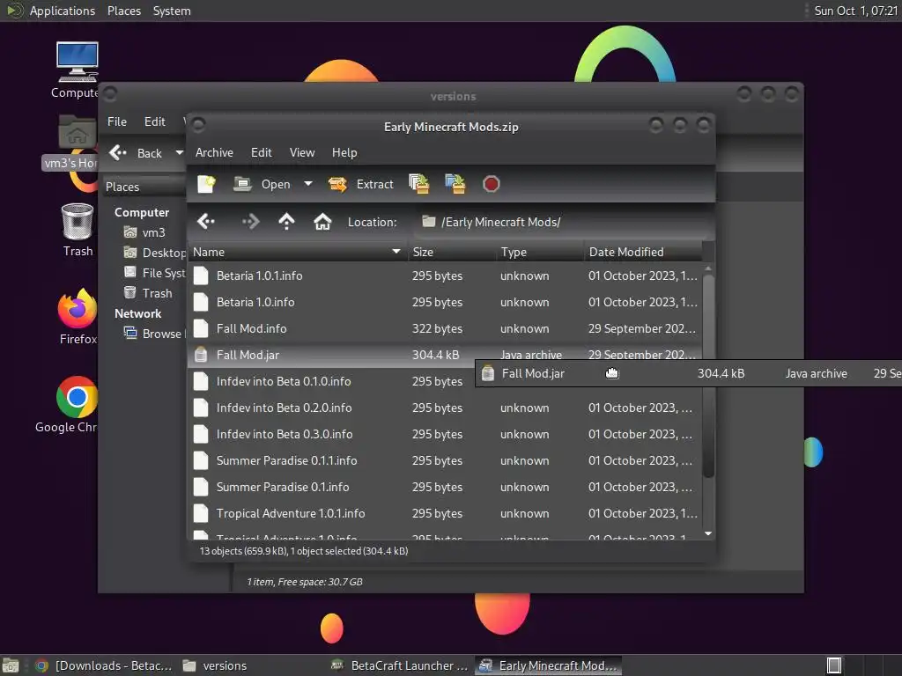Open Edit menu in versions window
This screenshot has height=676, width=902.
154,121
